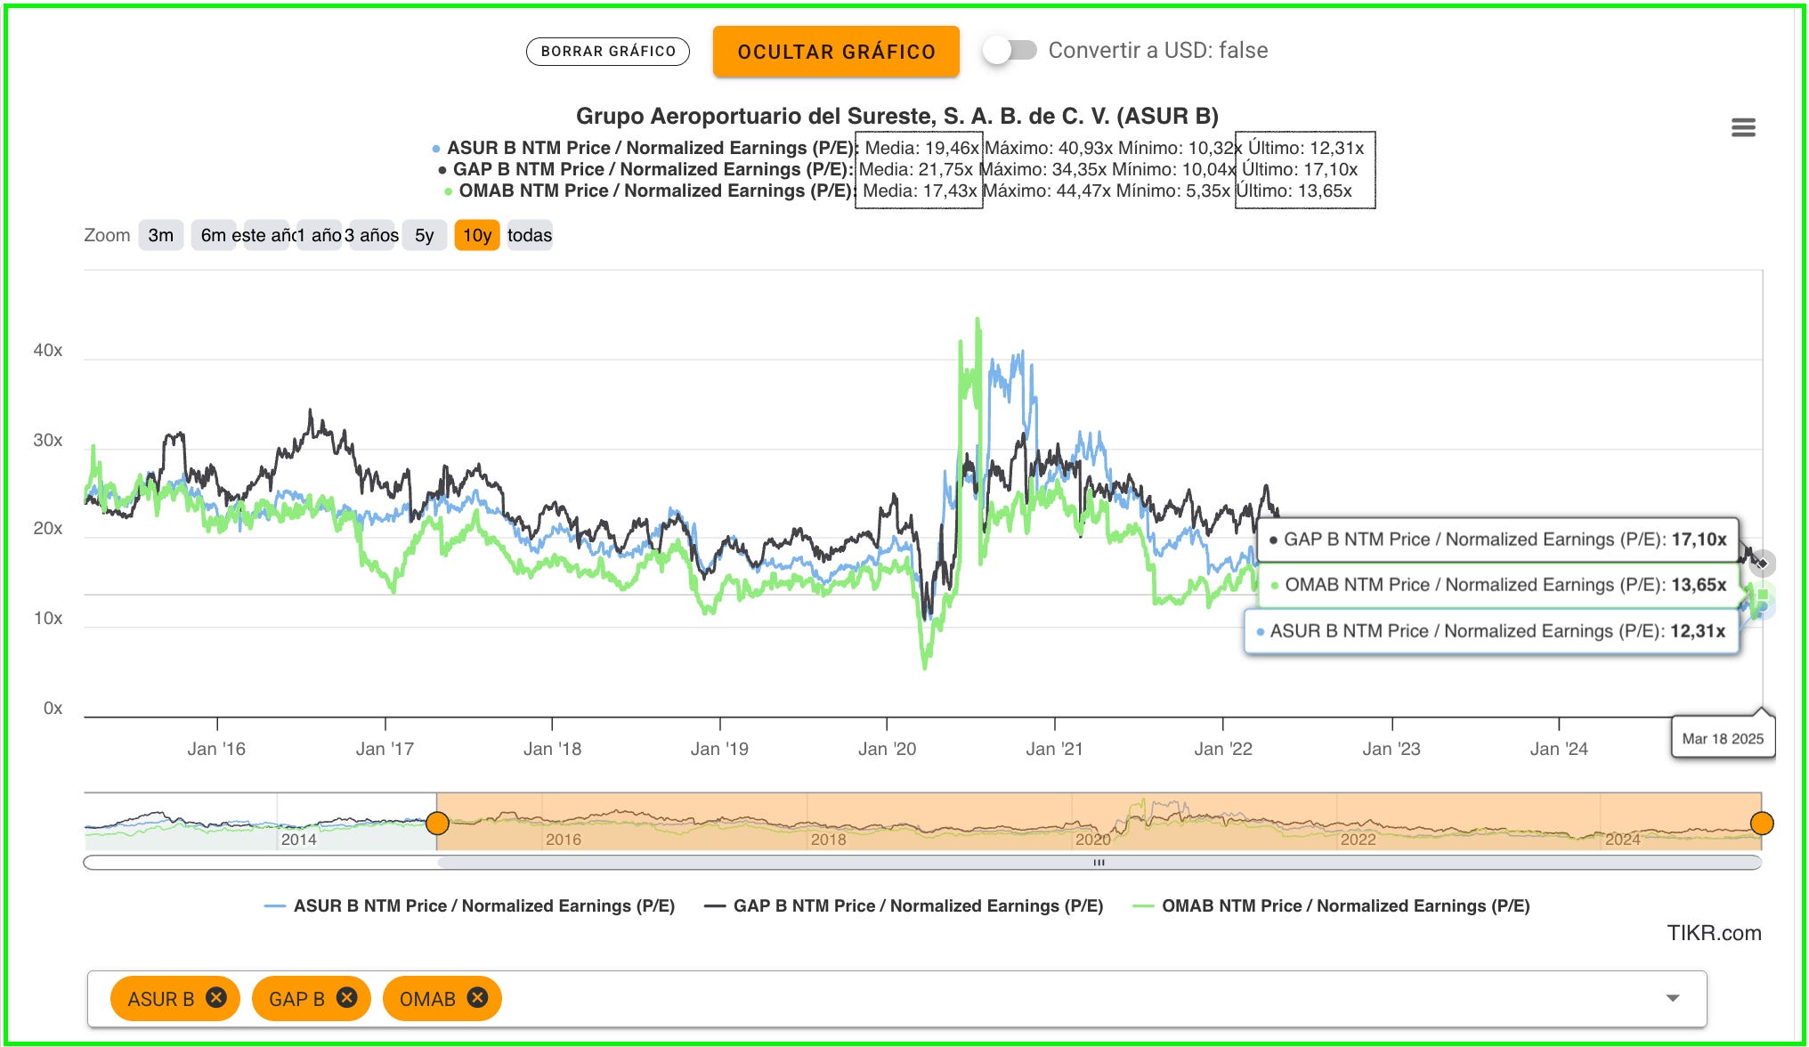
Task: Click the left orange navigator handle
Action: click(x=437, y=823)
